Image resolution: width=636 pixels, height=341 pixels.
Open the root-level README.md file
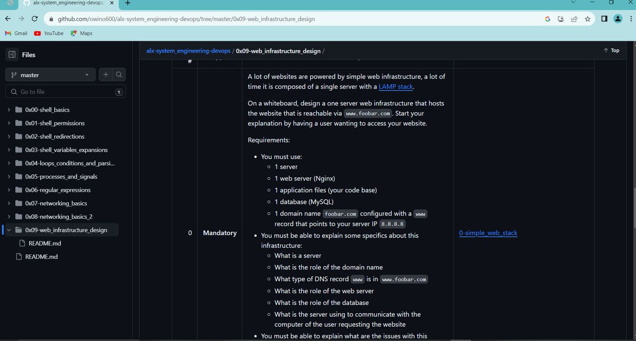(x=41, y=256)
